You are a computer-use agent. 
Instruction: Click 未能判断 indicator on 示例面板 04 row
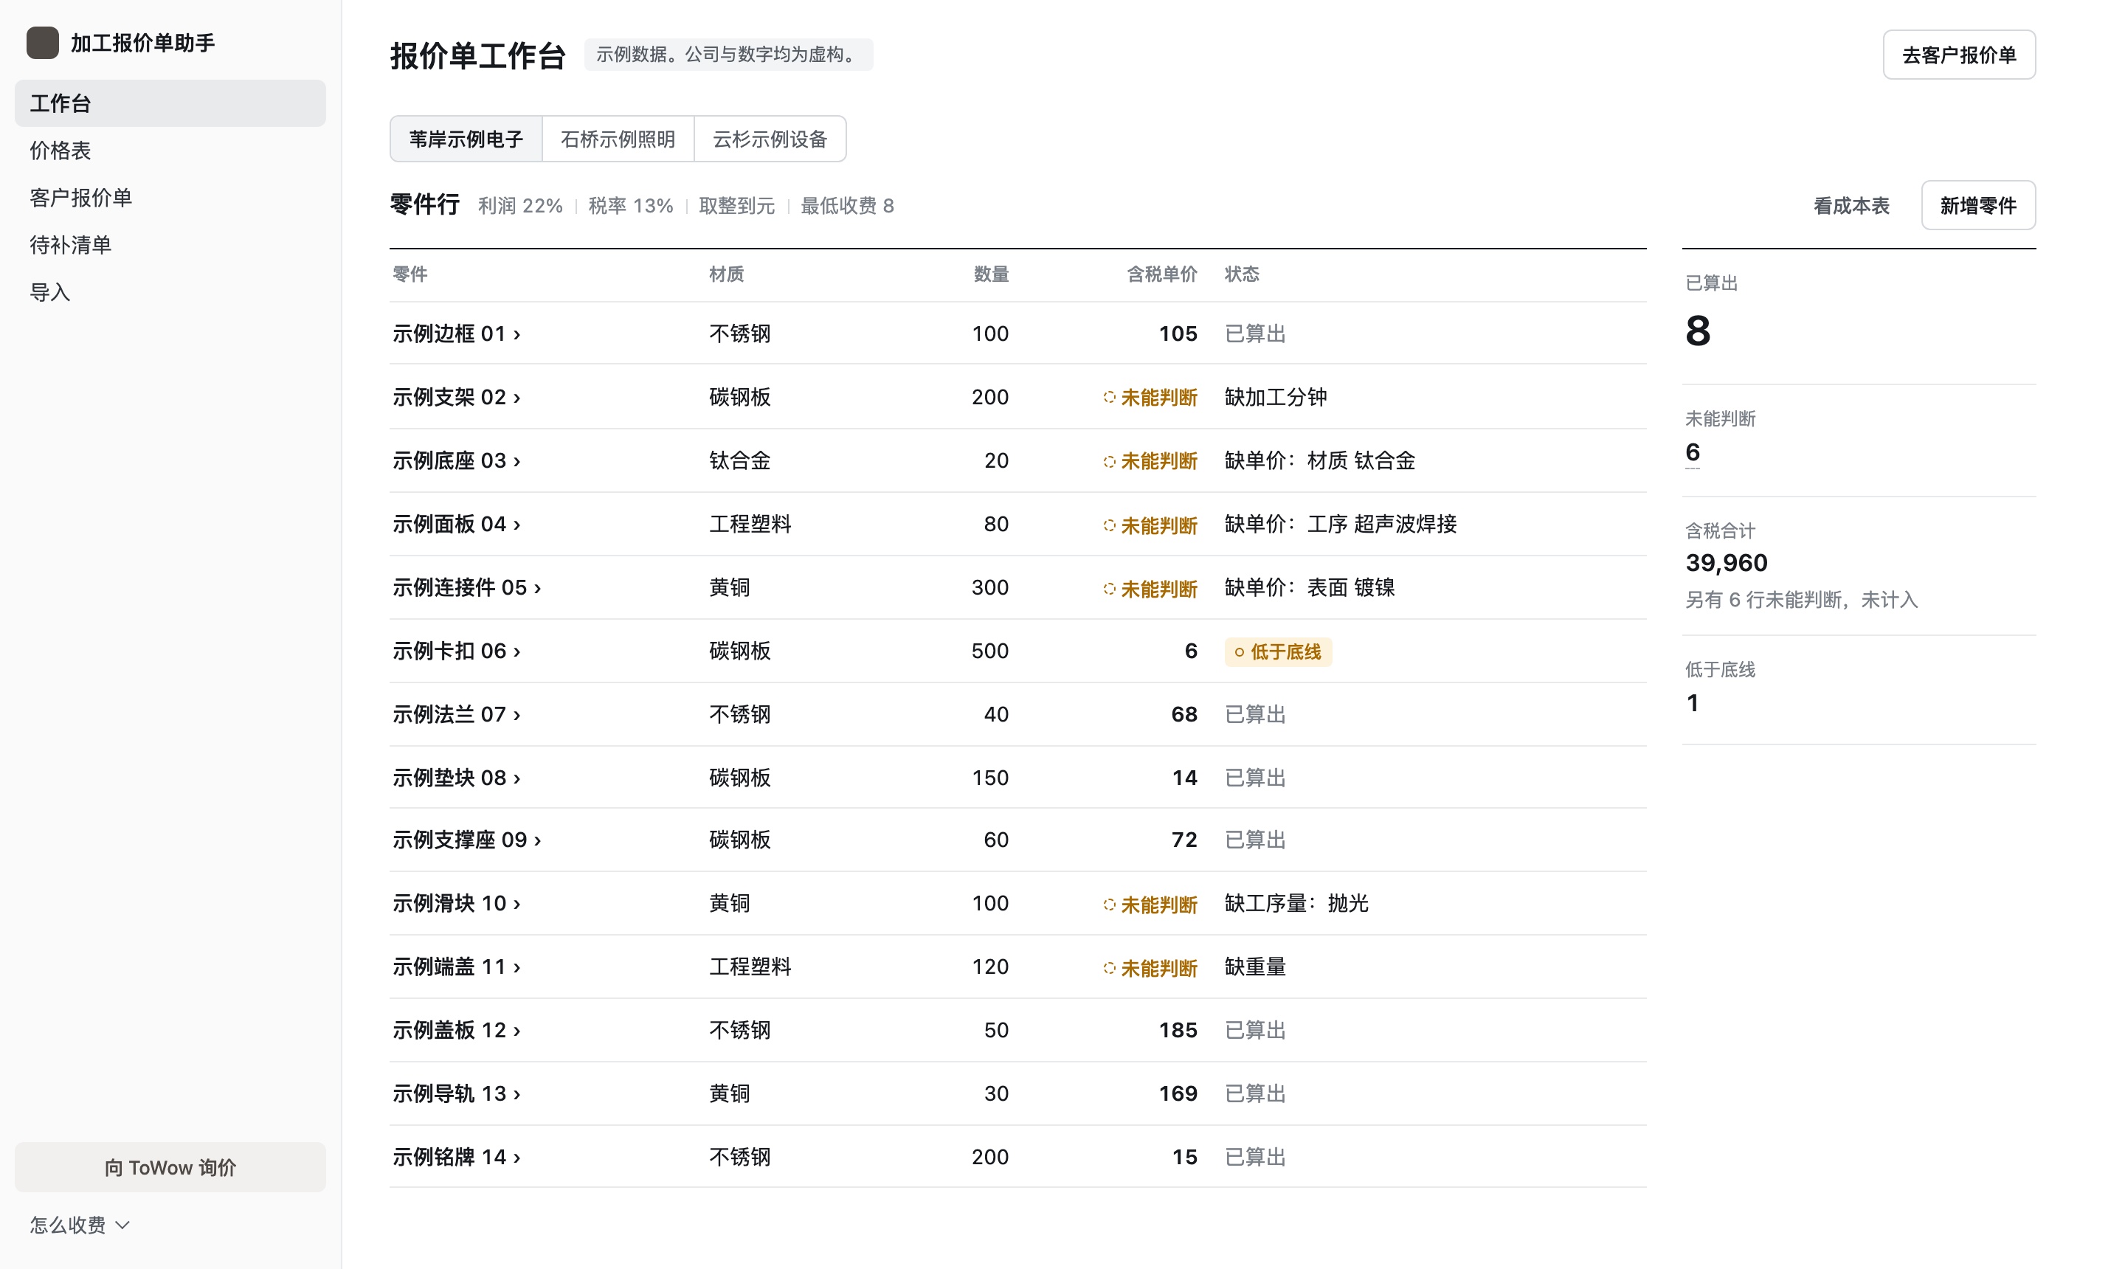click(1150, 525)
